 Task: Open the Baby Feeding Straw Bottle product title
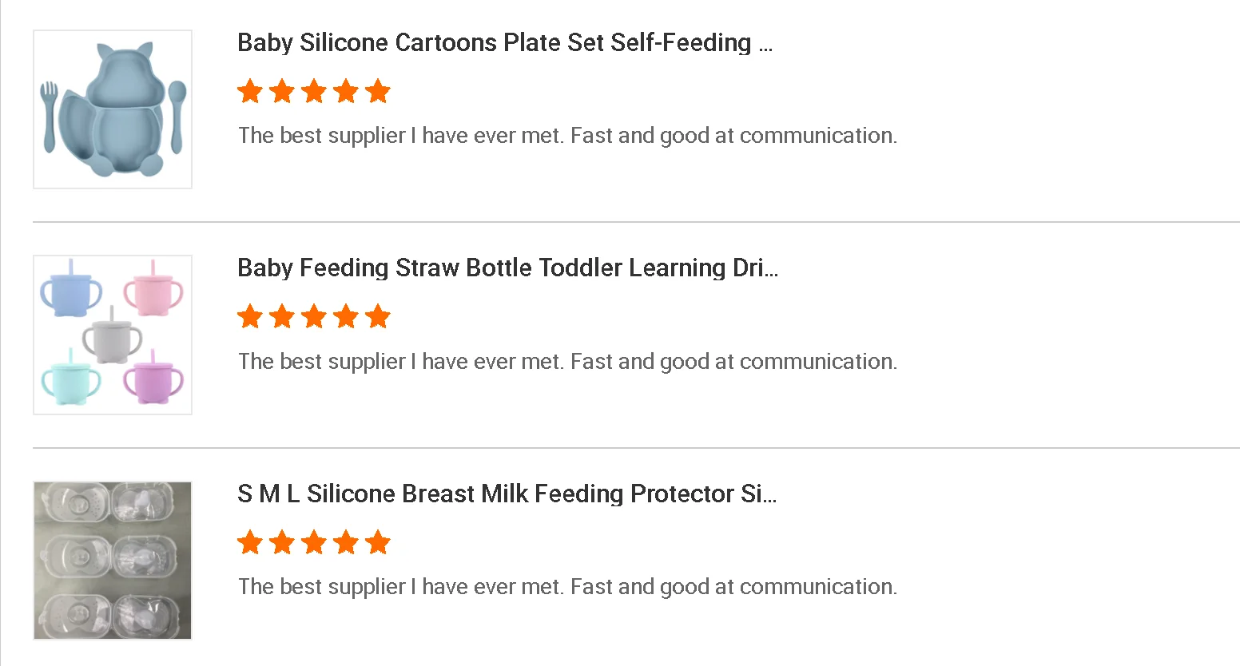[507, 268]
